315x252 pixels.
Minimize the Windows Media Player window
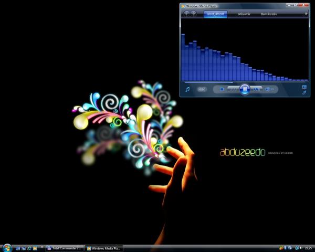pos(289,5)
